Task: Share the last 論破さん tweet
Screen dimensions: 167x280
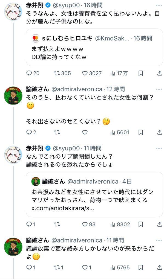Action: click(160, 267)
